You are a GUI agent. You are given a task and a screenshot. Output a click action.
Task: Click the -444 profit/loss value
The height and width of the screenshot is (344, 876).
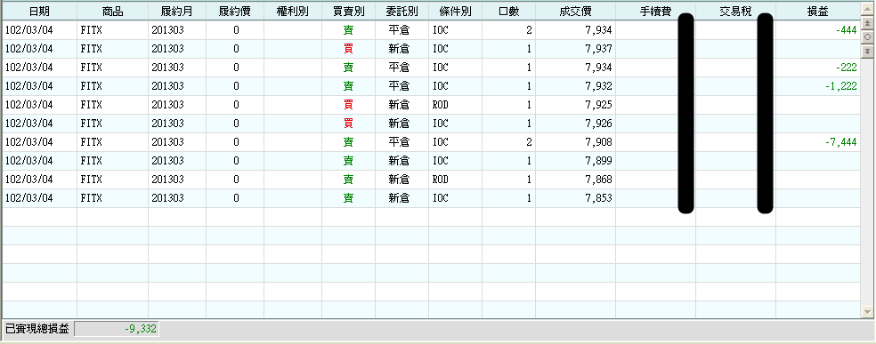click(847, 30)
